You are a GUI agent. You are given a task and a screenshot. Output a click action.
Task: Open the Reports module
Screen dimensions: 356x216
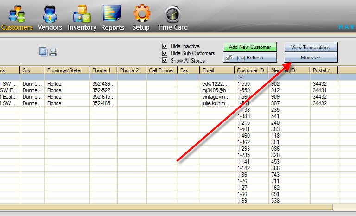(x=112, y=17)
